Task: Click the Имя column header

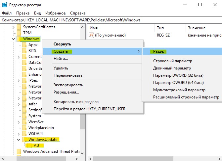Action: 121,28
